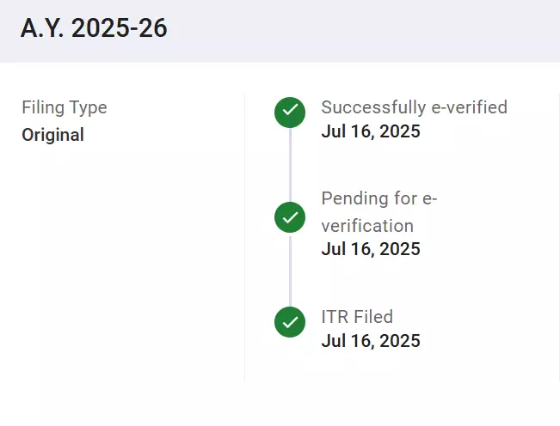
Task: Click timeline connector between e-verified and Pending steps
Action: (x=290, y=165)
